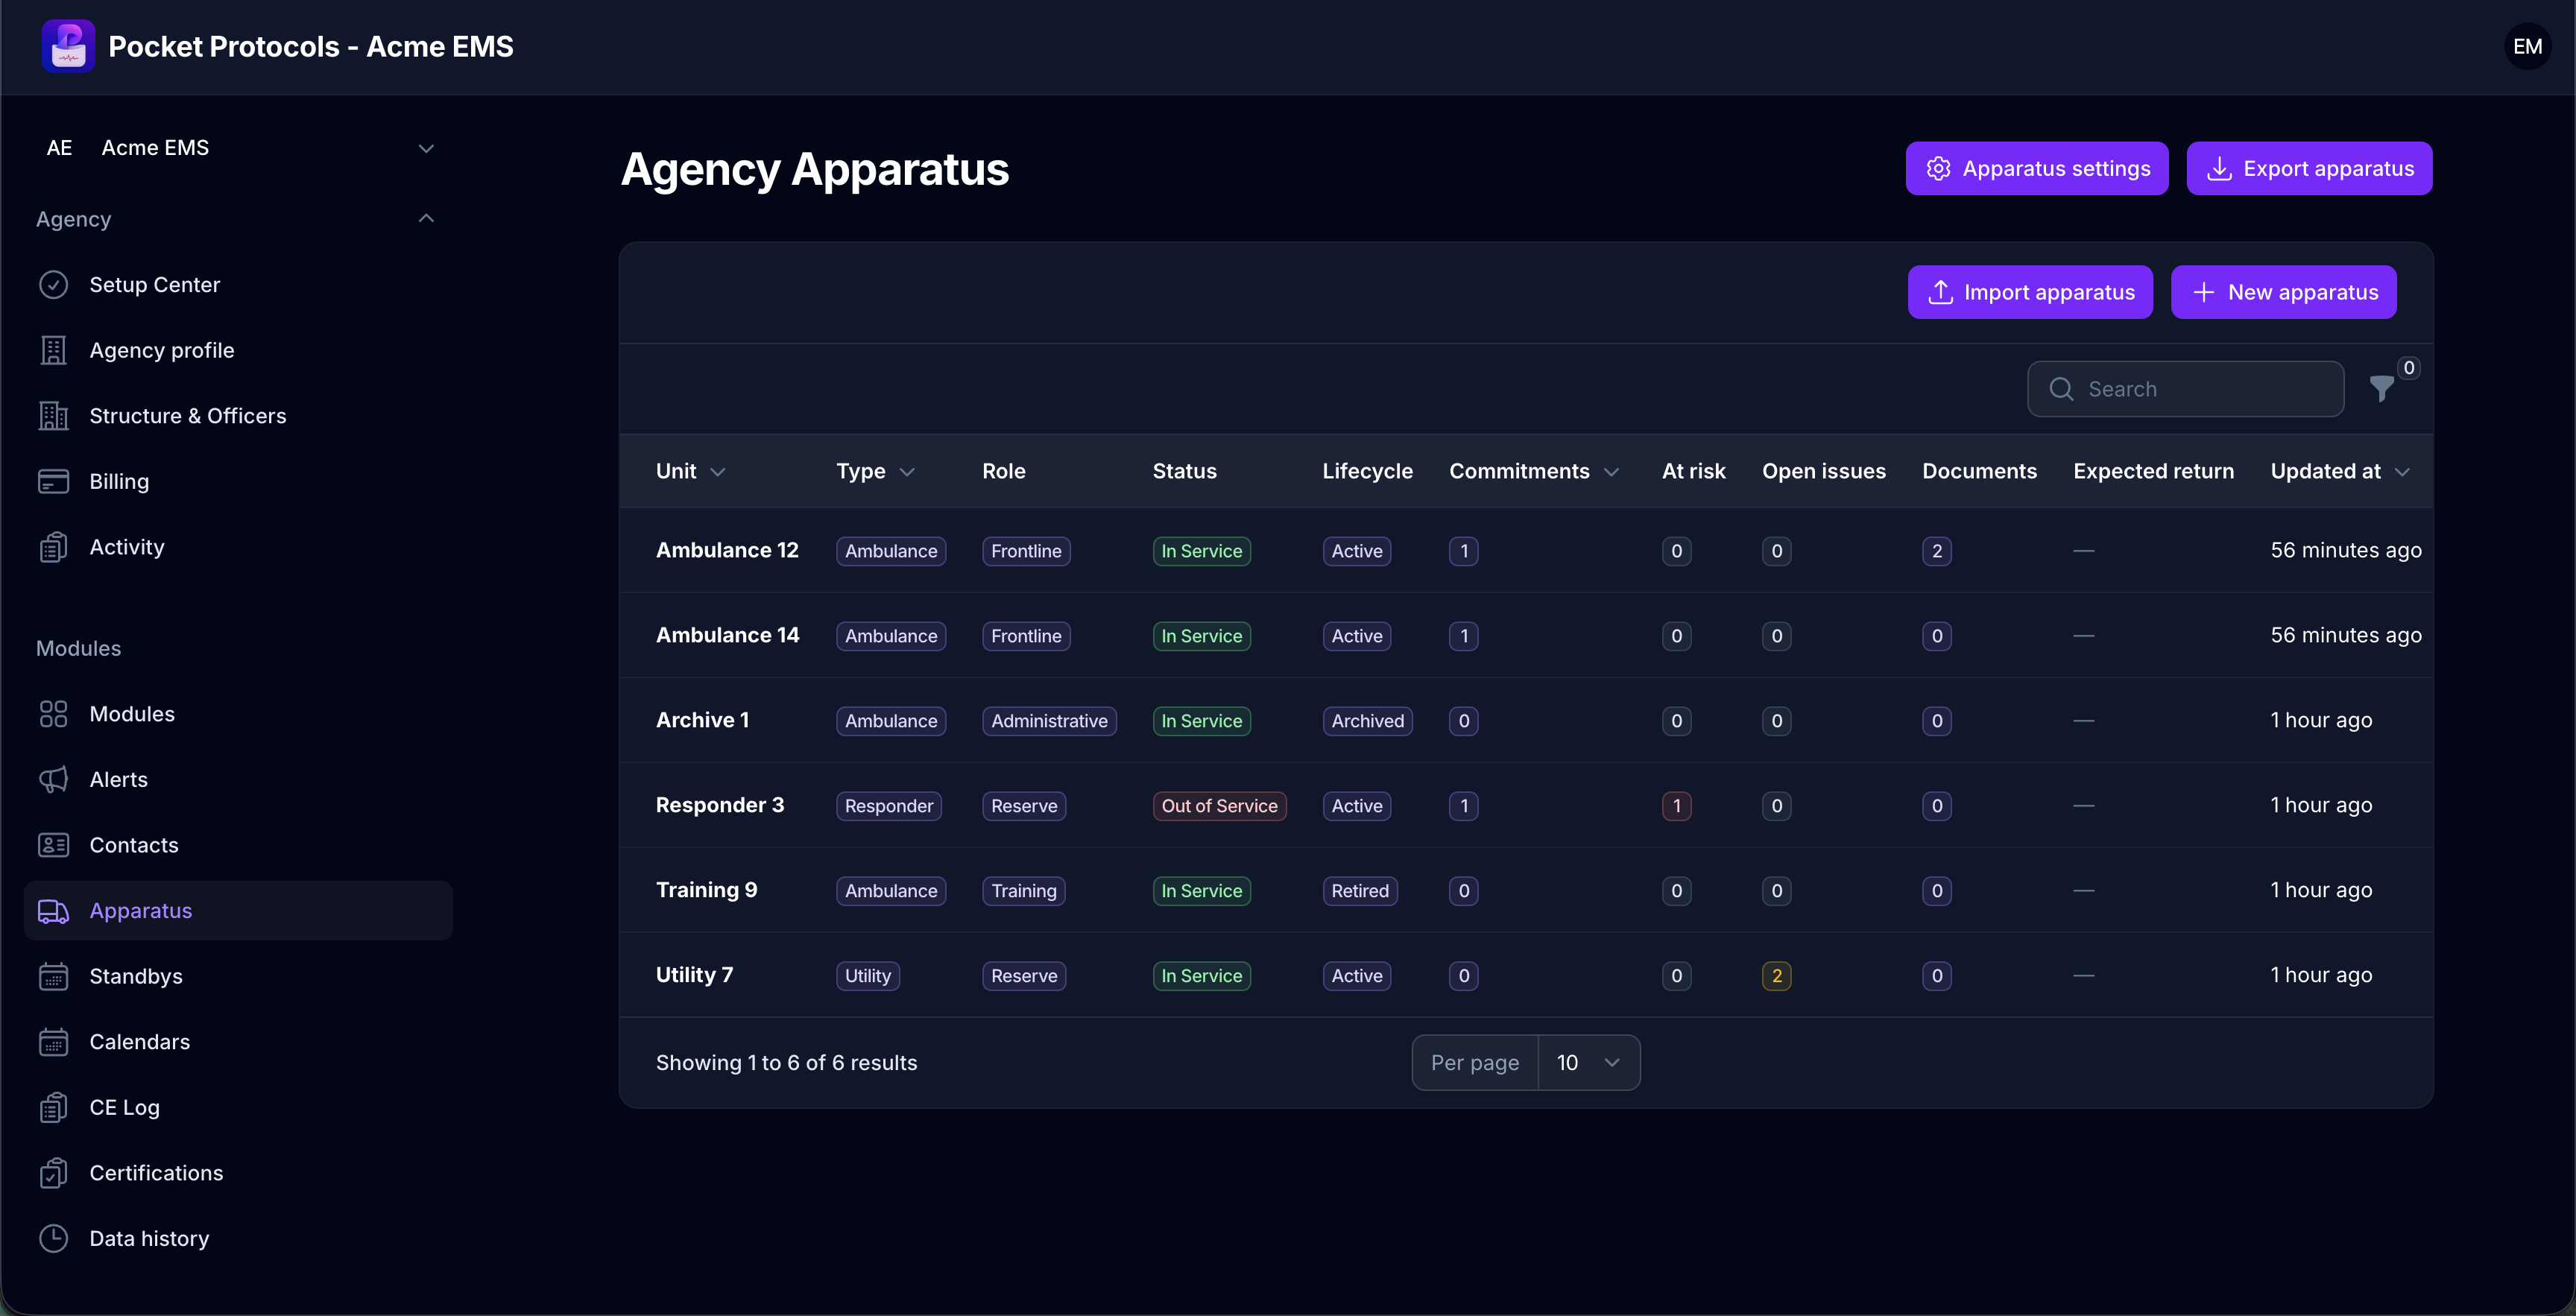Click the New apparatus button
This screenshot has height=1316, width=2576.
tap(2284, 292)
